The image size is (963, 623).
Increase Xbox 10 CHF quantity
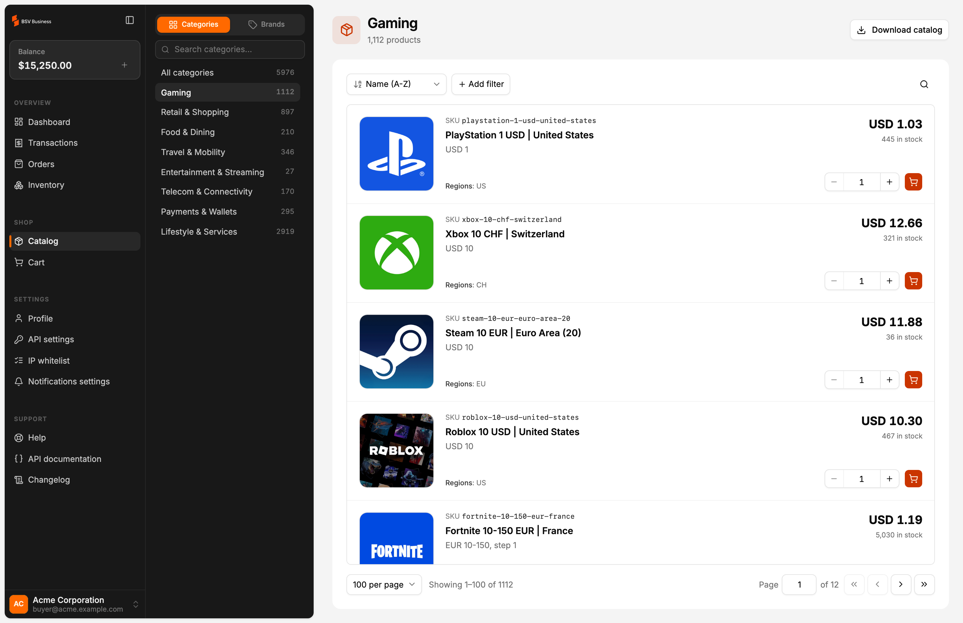pyautogui.click(x=889, y=281)
